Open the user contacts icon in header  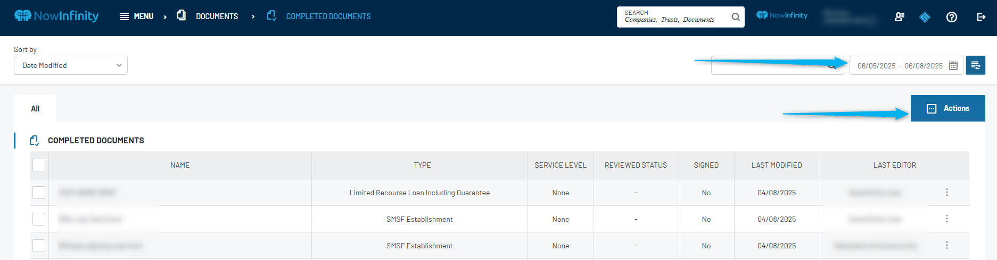[x=900, y=17]
